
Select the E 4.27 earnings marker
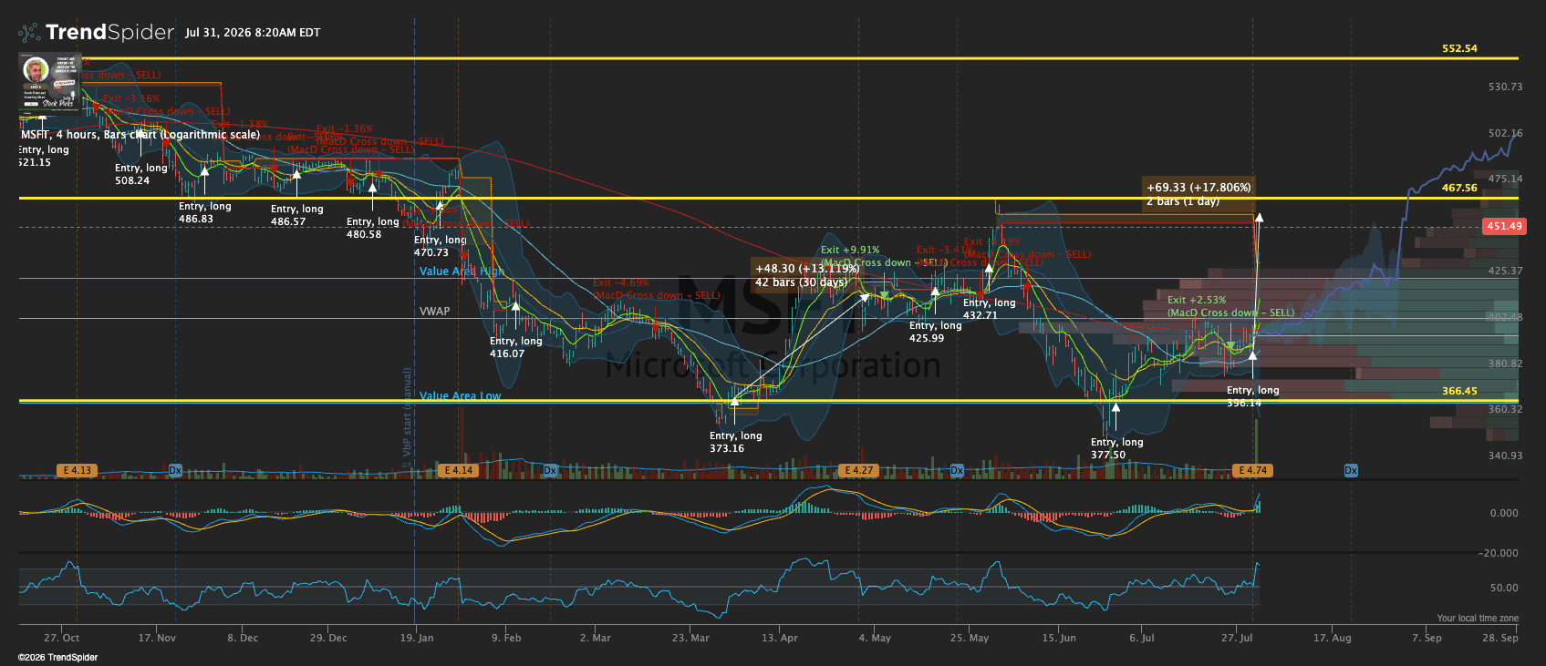(858, 471)
